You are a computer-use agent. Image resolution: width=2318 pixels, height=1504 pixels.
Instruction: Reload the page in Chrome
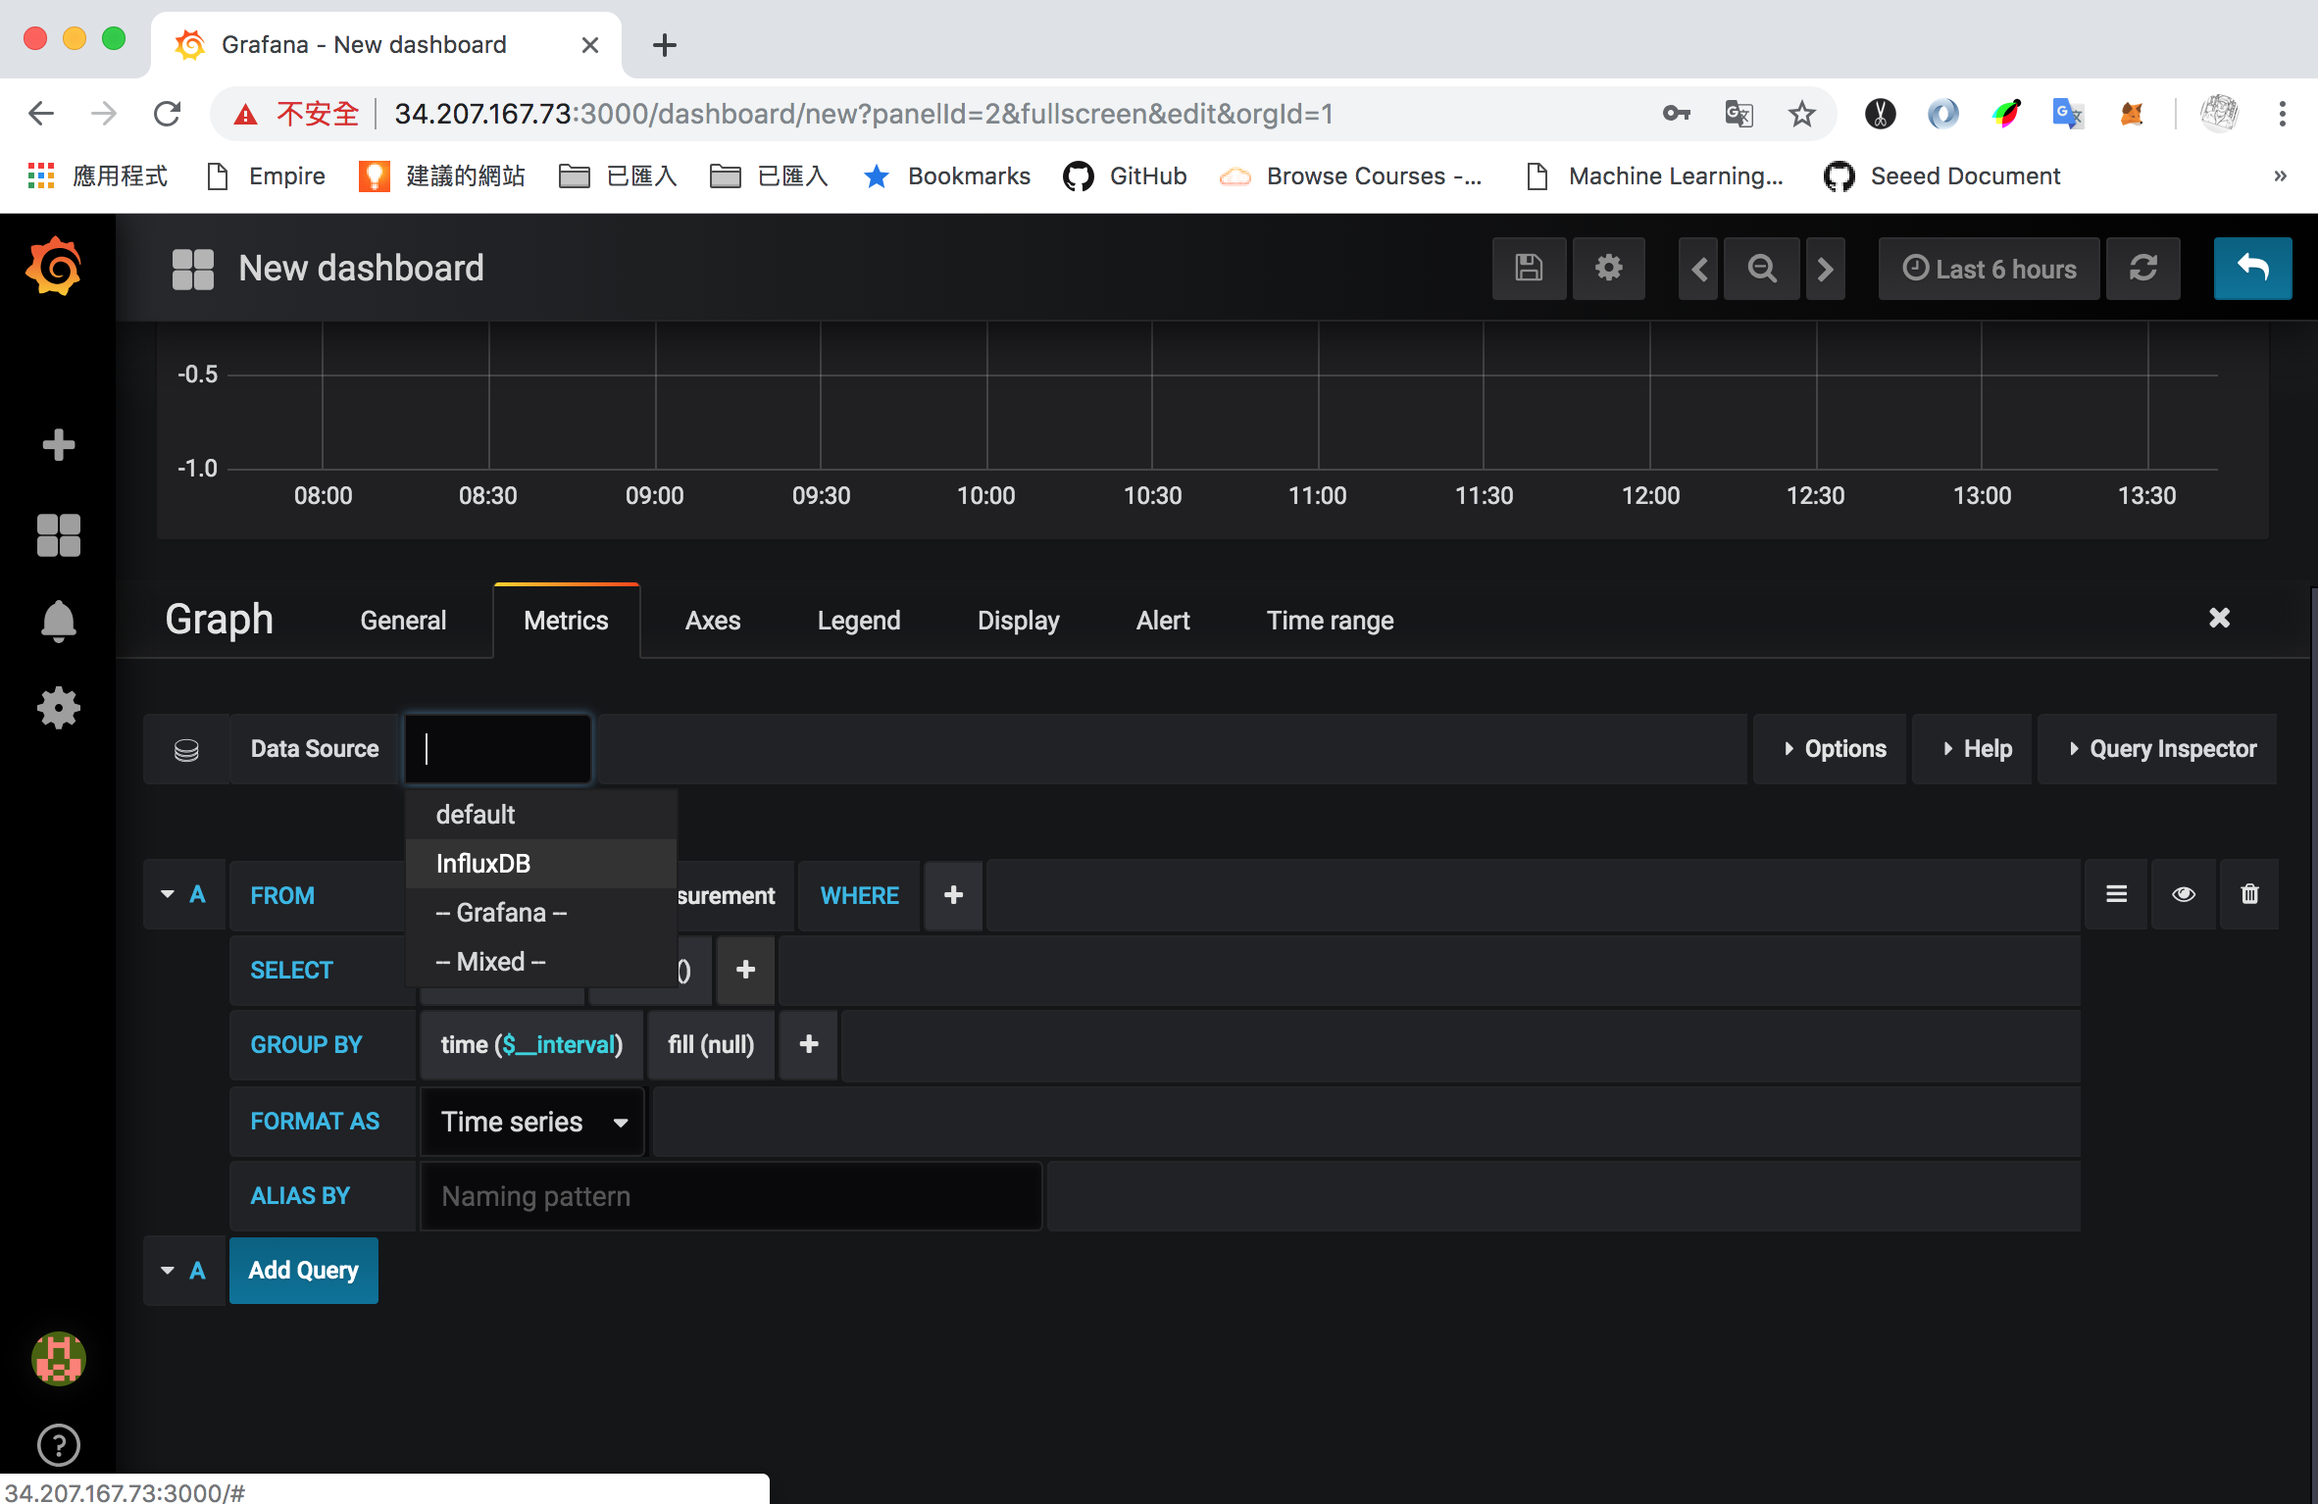pos(168,114)
